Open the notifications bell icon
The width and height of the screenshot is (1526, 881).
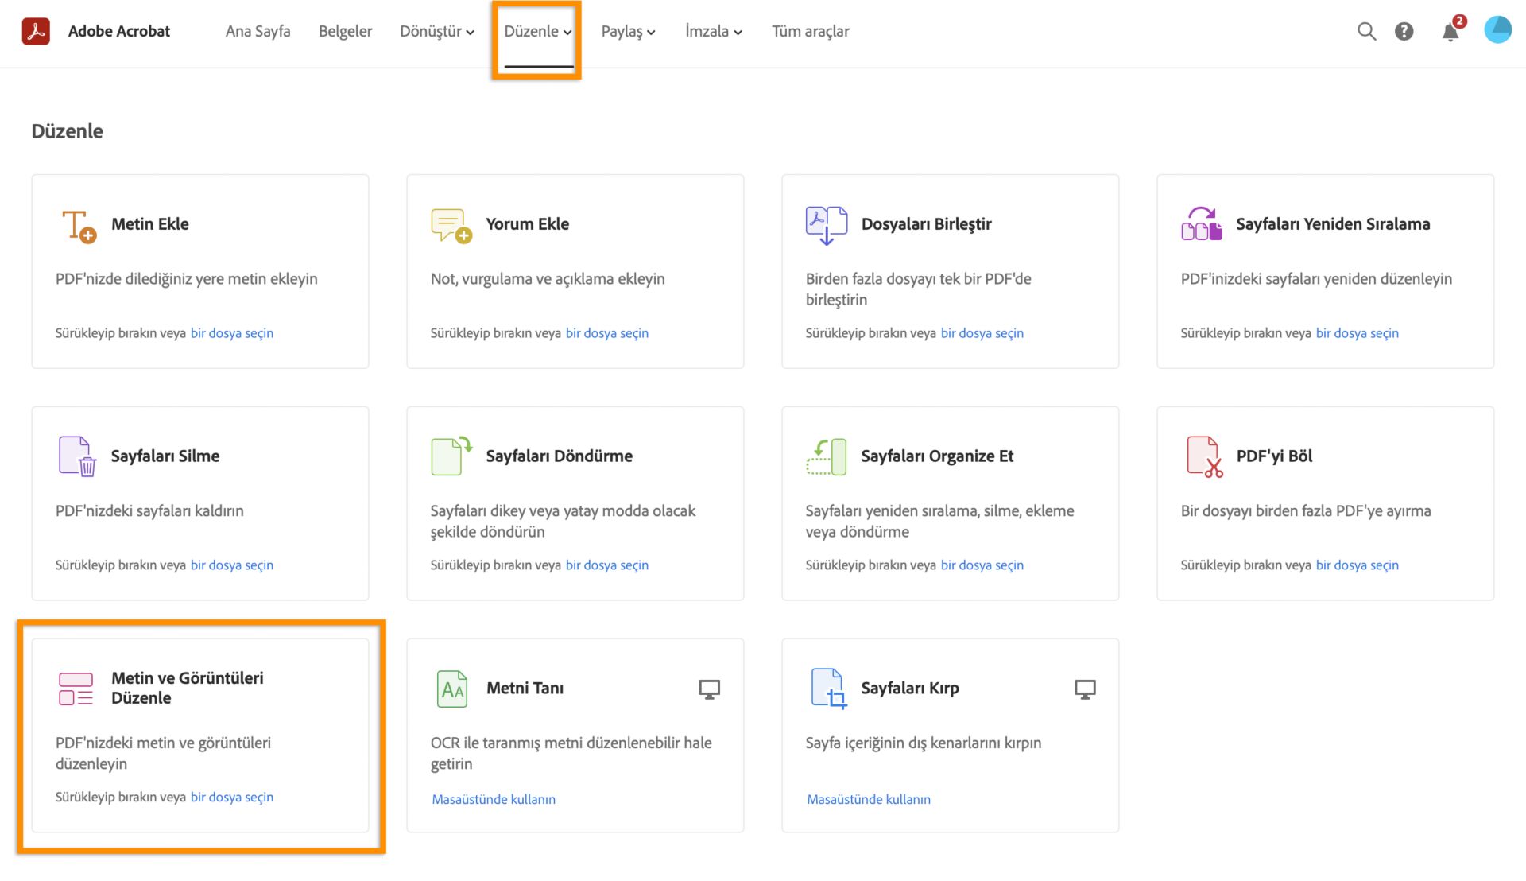click(1450, 32)
